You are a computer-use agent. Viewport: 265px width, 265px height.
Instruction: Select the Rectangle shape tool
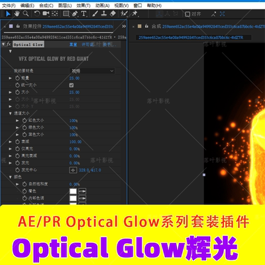pos(66,14)
